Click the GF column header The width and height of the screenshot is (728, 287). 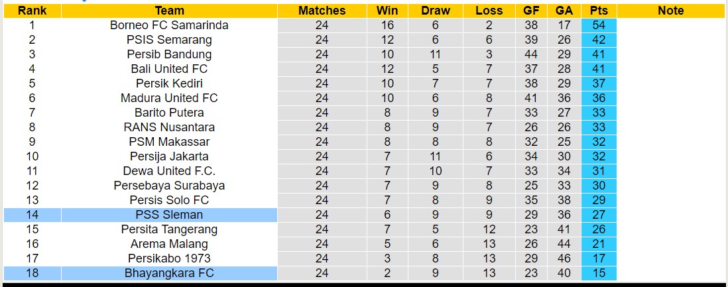pyautogui.click(x=531, y=11)
